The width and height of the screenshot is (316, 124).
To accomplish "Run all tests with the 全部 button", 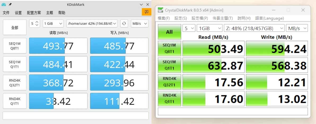I will 15,27.
